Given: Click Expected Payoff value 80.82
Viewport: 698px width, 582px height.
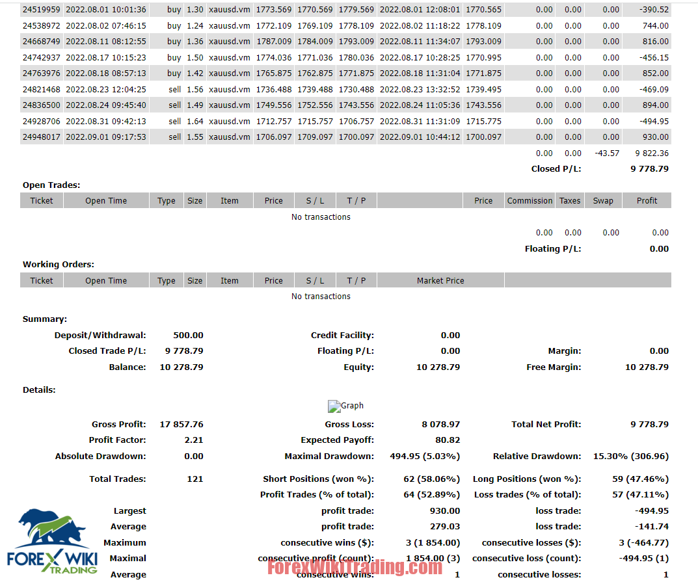Looking at the screenshot, I should click(x=448, y=440).
